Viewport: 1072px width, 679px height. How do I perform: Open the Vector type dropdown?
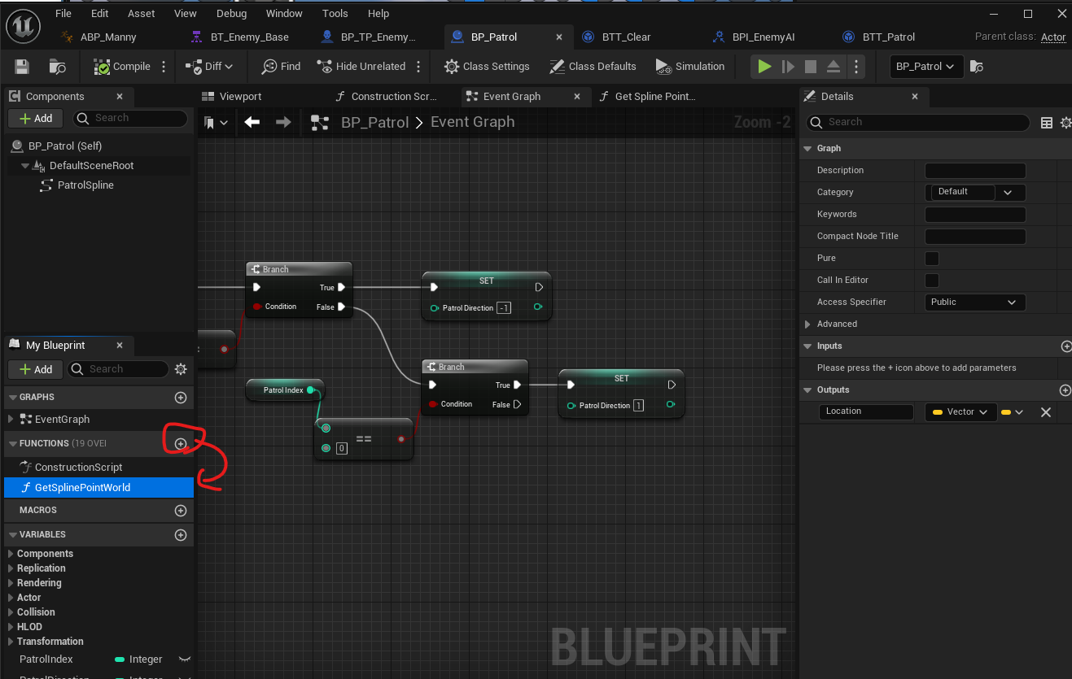(960, 411)
